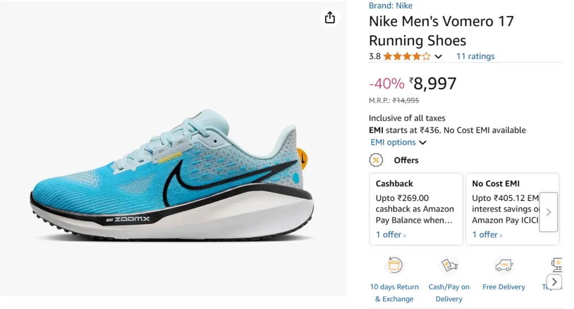The width and height of the screenshot is (574, 309).
Task: Select the Cashback offer card
Action: 415,209
